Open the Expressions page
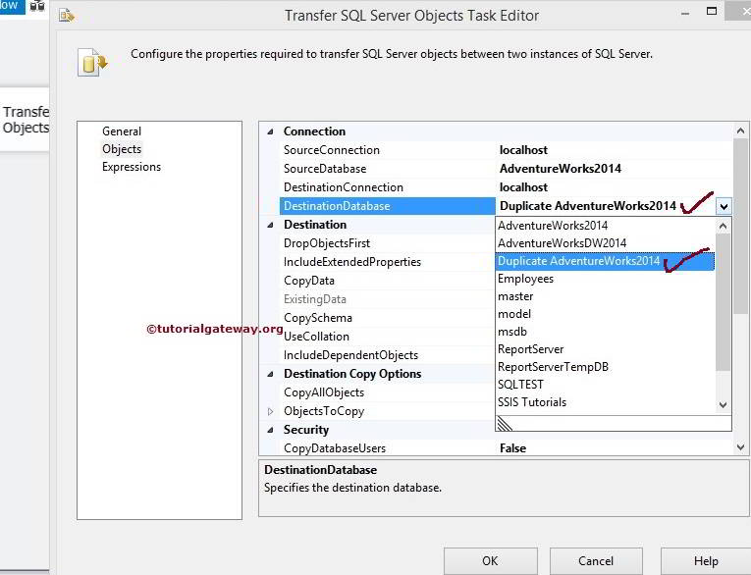Viewport: 751px width, 575px height. click(x=132, y=167)
